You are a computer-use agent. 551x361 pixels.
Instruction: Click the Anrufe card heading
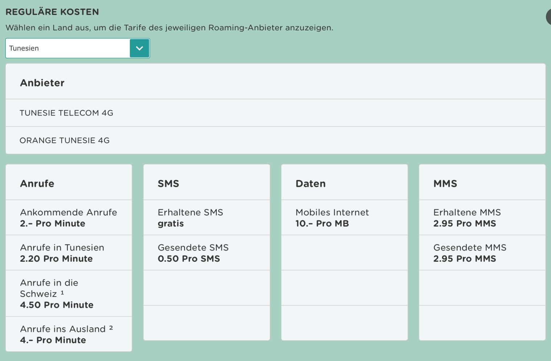[37, 184]
